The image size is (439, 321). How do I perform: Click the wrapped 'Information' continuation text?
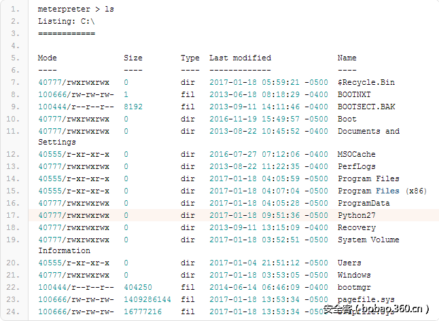click(x=64, y=250)
